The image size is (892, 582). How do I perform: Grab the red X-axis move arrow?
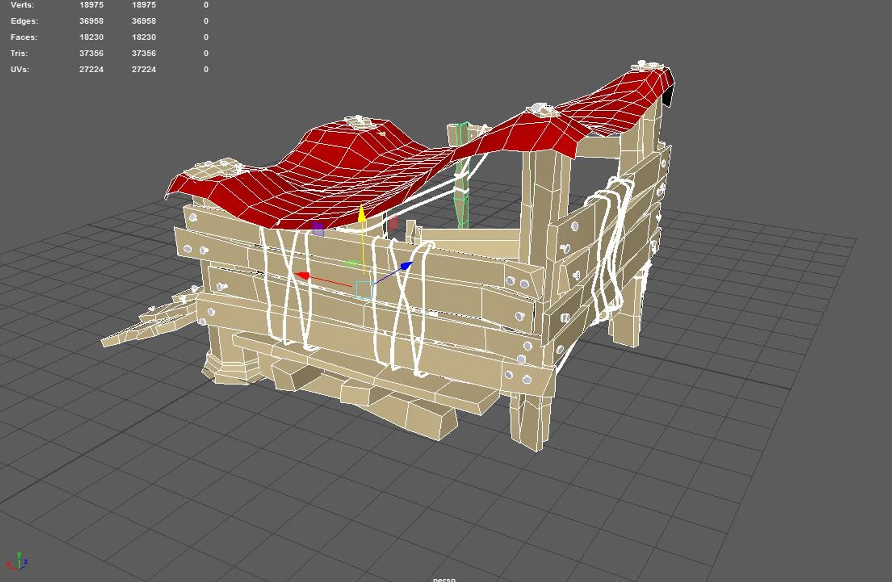point(302,276)
